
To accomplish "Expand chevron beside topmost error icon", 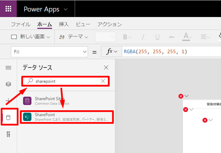I will point(187,96).
